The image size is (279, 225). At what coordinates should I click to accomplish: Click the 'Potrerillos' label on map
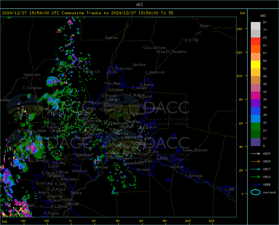pos(57,127)
